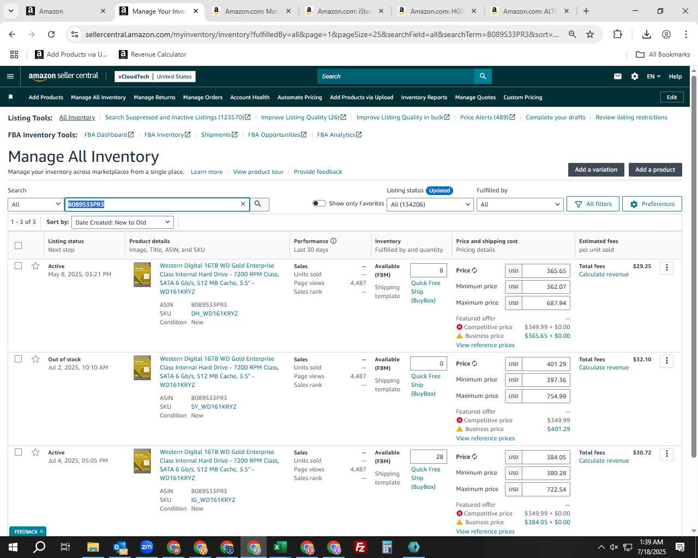Open Windows taskbar search
The image size is (698, 558).
pos(39,547)
